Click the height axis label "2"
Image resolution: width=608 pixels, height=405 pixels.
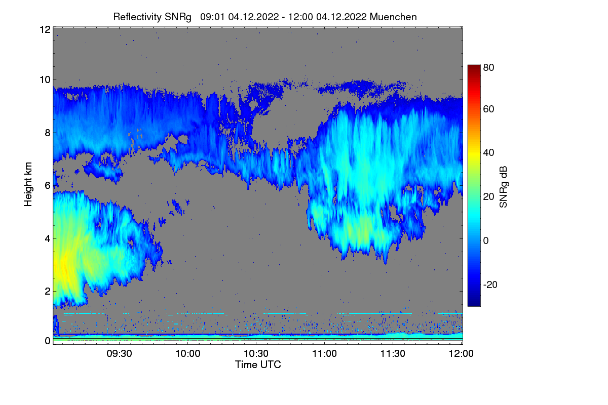click(47, 291)
